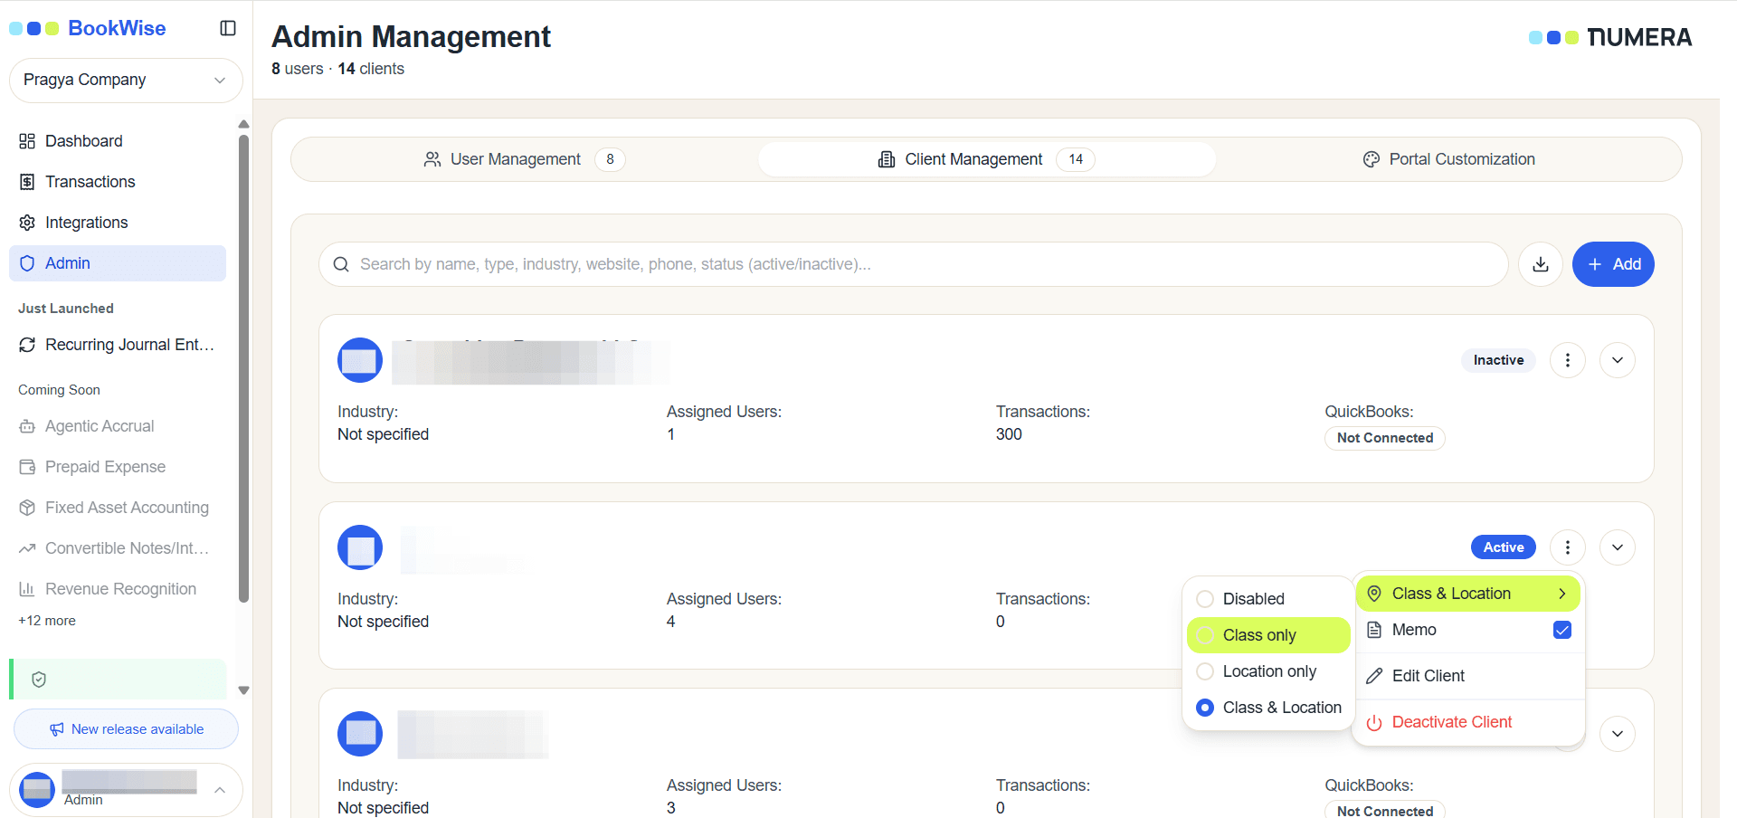Click Fixed Asset Accounting item
The height and width of the screenshot is (818, 1737).
point(118,508)
